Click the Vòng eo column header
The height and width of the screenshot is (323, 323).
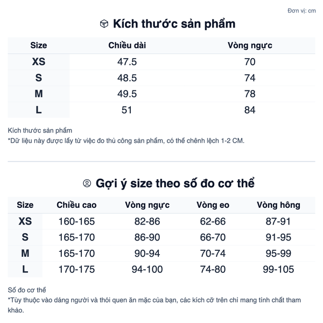[x=213, y=205]
